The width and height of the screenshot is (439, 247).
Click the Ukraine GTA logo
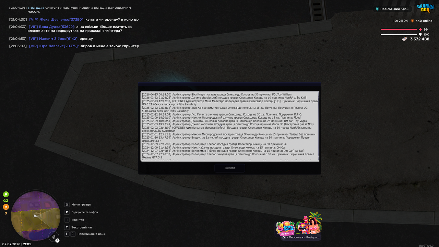[x=426, y=8]
